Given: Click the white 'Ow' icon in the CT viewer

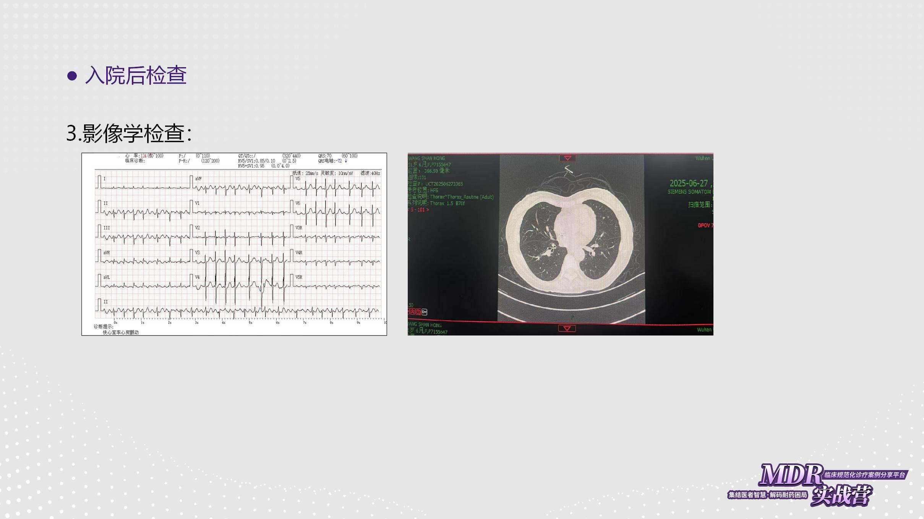Looking at the screenshot, I should [425, 312].
